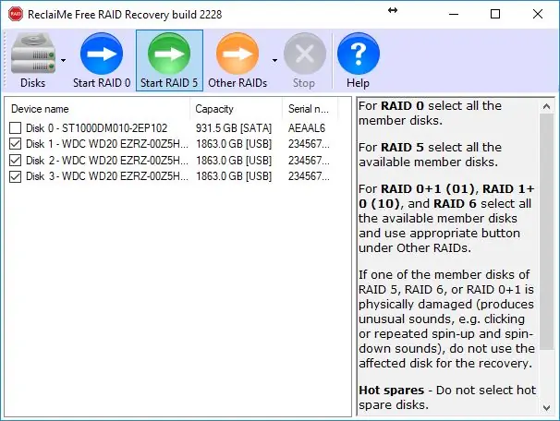Click Disk 1's 1863.0 GB [USB] cell
This screenshot has height=421, width=560.
(x=234, y=144)
